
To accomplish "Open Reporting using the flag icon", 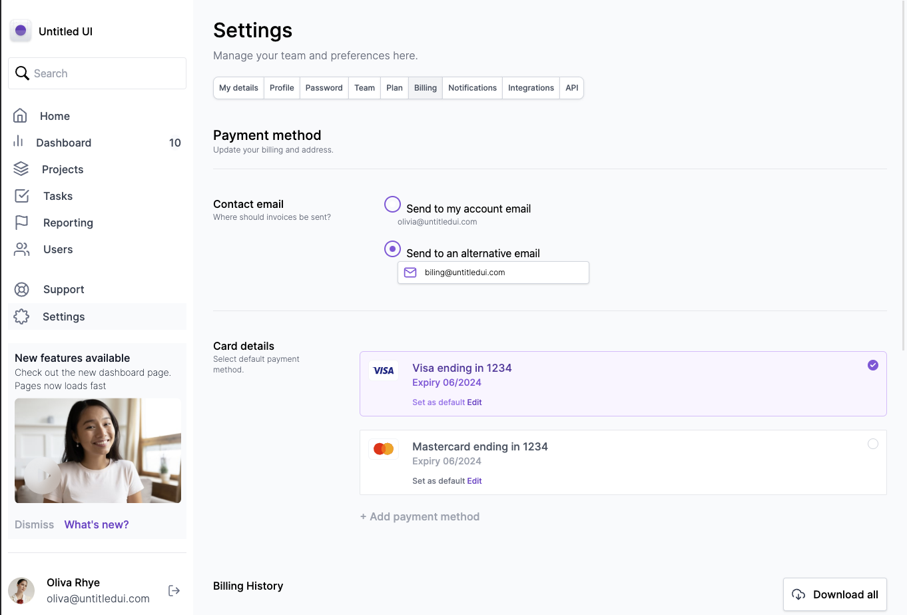I will coord(21,223).
